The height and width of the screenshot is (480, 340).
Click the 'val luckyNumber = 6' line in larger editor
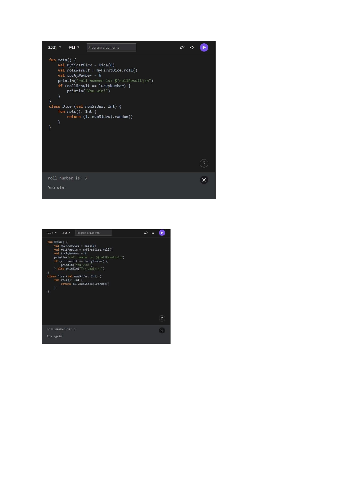pos(80,75)
